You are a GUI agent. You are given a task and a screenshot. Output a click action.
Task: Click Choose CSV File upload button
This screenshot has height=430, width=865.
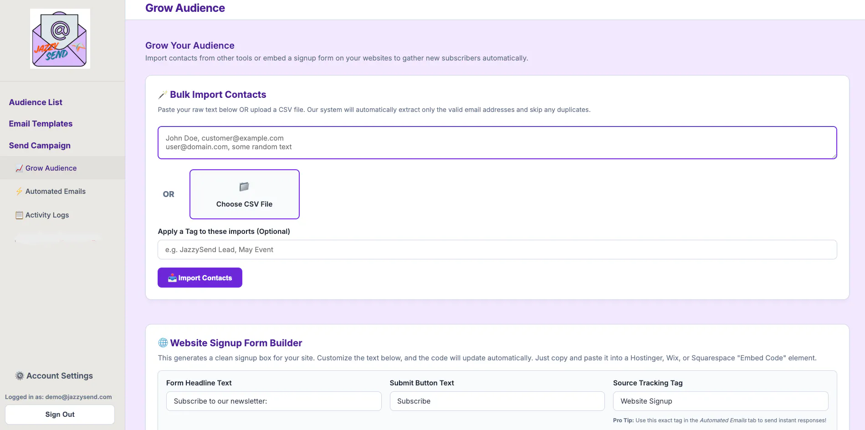[x=245, y=194]
